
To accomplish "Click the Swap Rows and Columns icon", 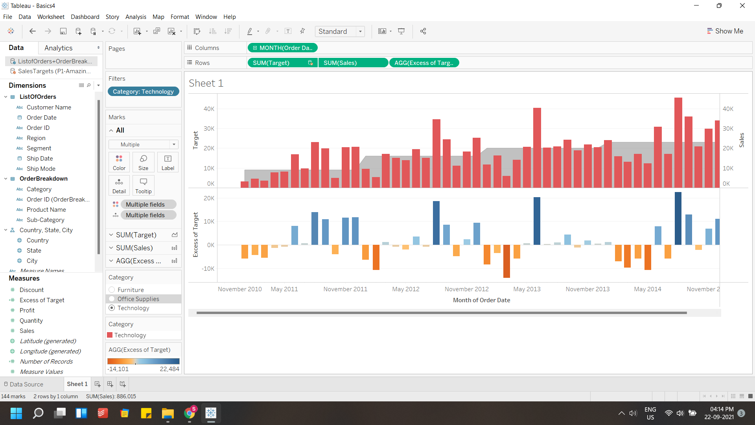I will (197, 31).
